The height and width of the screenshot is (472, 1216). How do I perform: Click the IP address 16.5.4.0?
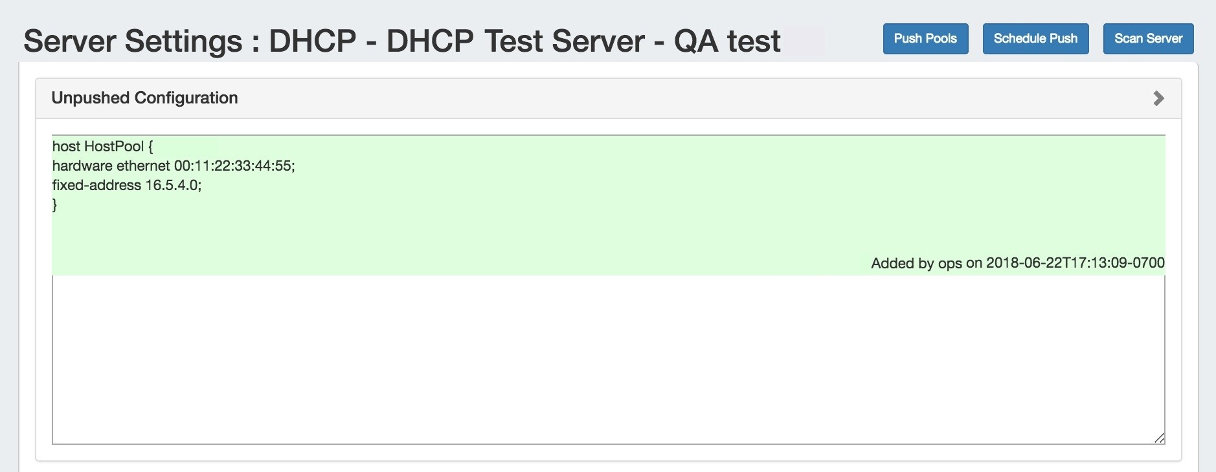click(173, 186)
